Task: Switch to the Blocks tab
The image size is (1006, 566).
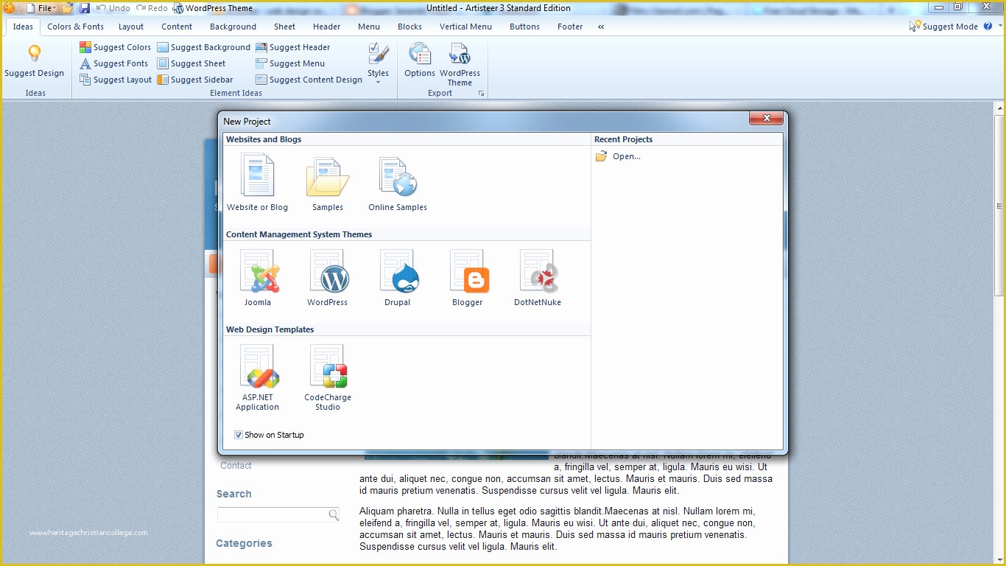Action: coord(409,27)
